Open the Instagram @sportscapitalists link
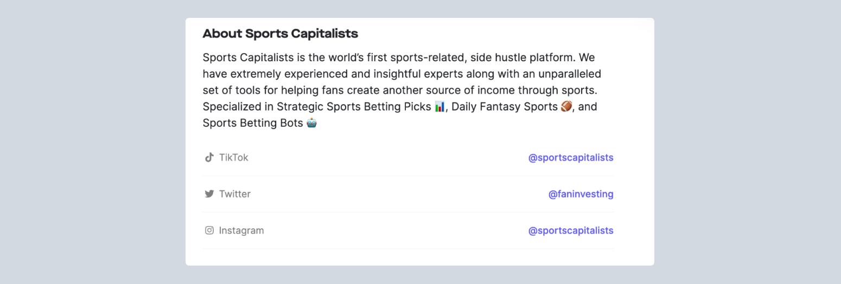The image size is (841, 284). pyautogui.click(x=571, y=230)
